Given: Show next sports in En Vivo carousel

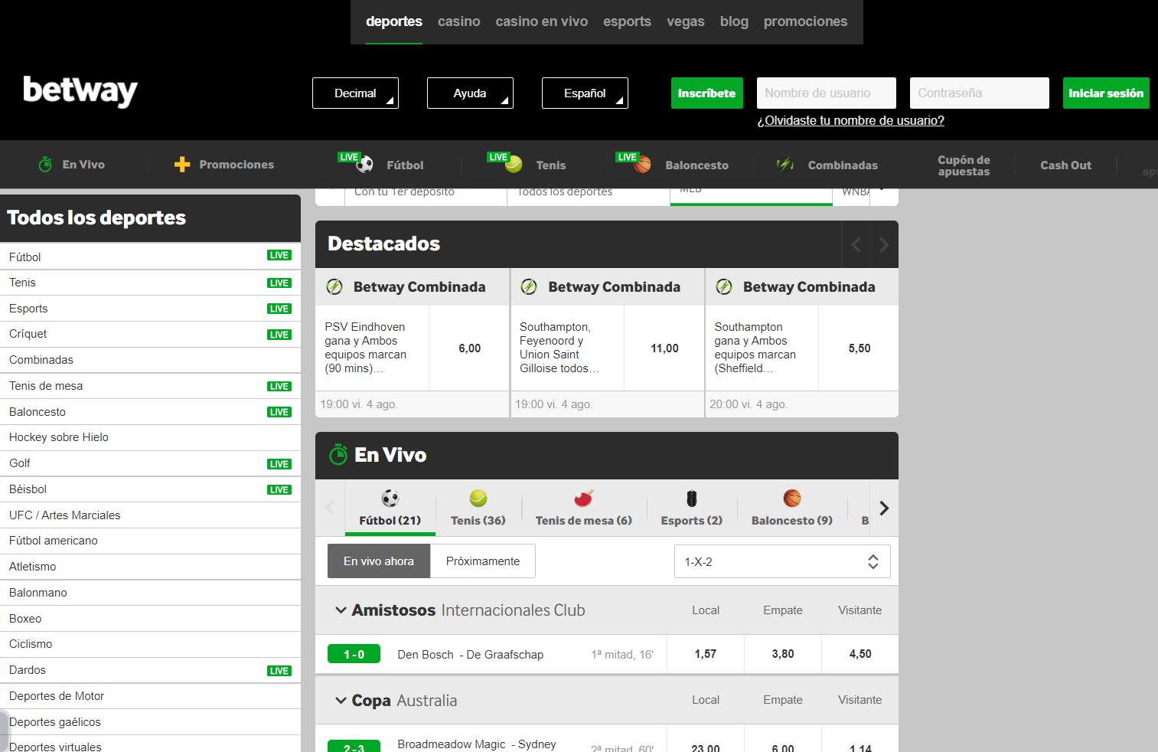Looking at the screenshot, I should [884, 508].
